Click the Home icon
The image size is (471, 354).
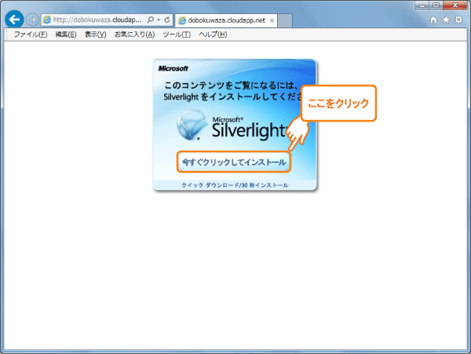pyautogui.click(x=433, y=20)
